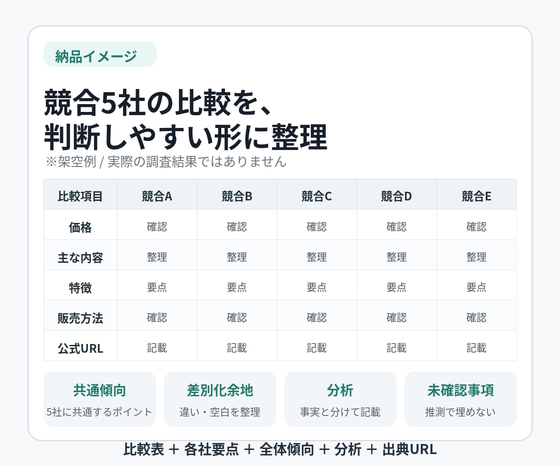This screenshot has width=560, height=466.
Task: Click 整理 cell for 競合D in 主な内容 row
Action: pos(397,255)
